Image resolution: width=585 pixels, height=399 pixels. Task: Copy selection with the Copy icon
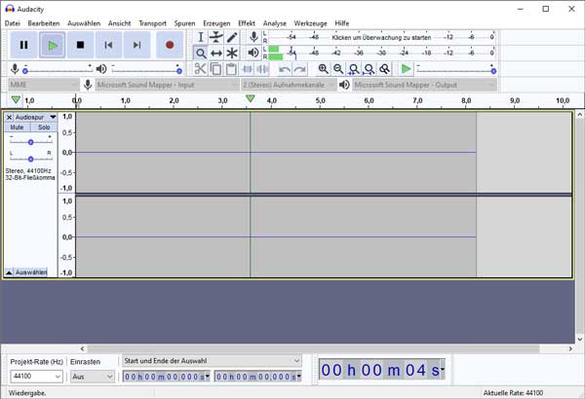coord(216,69)
